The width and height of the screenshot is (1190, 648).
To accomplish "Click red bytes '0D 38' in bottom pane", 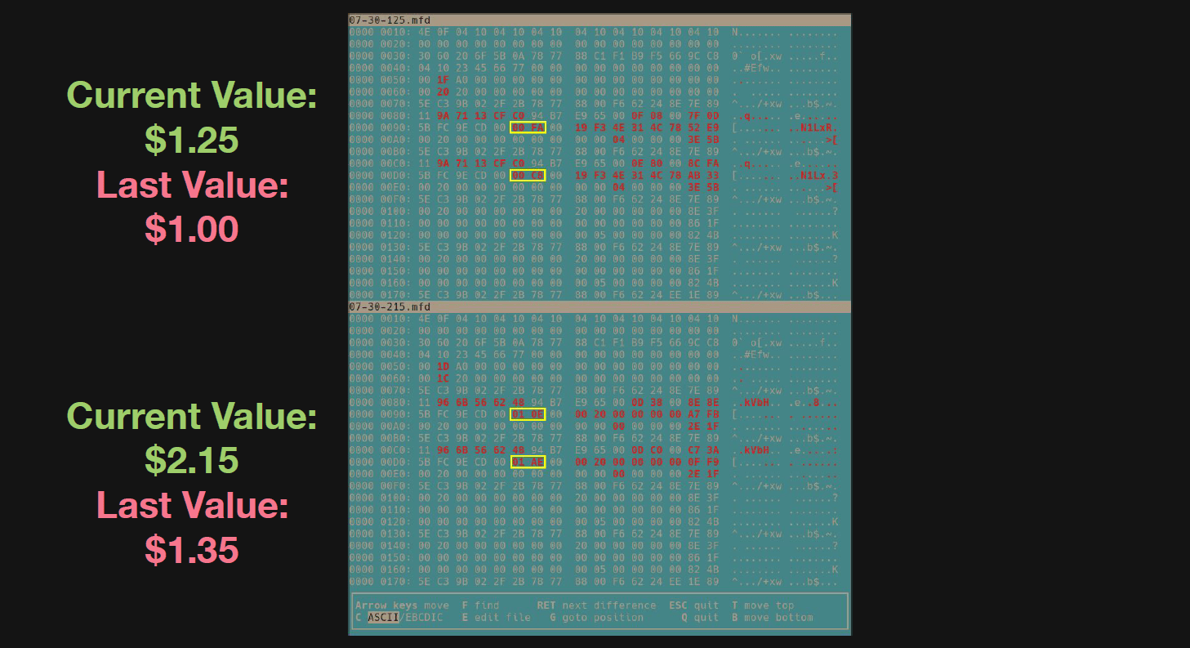I will click(647, 402).
